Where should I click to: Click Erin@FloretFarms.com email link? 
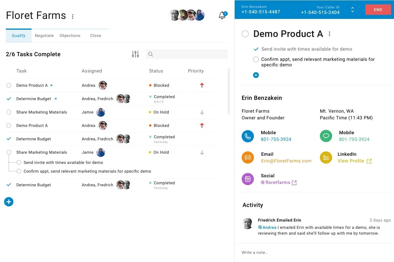pyautogui.click(x=286, y=161)
